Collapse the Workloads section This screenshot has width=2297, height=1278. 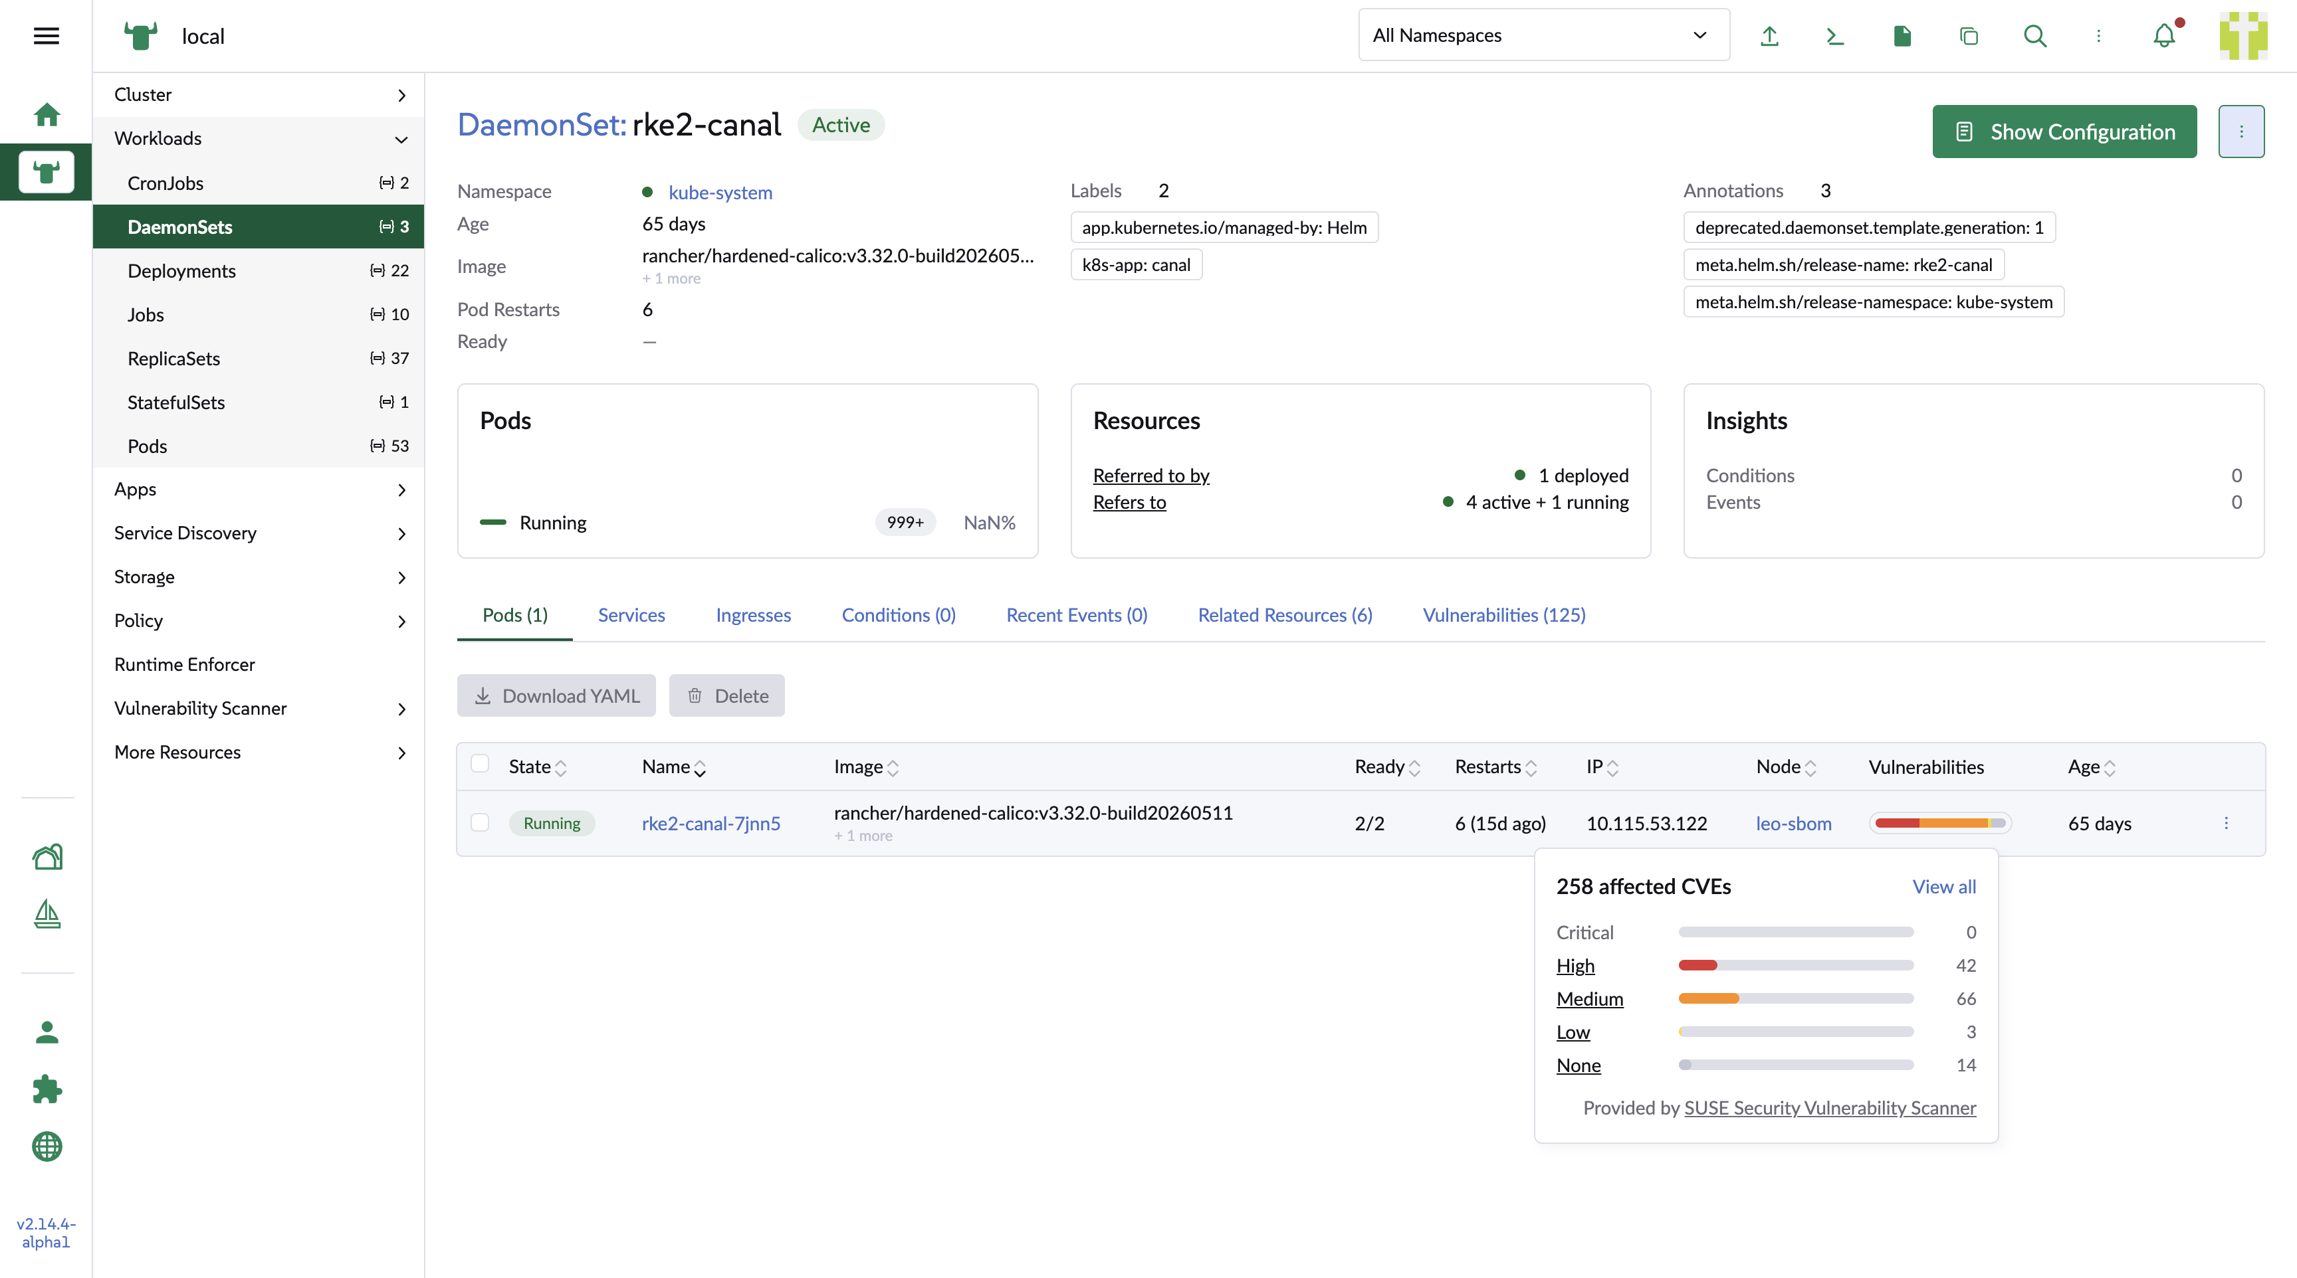(x=259, y=138)
